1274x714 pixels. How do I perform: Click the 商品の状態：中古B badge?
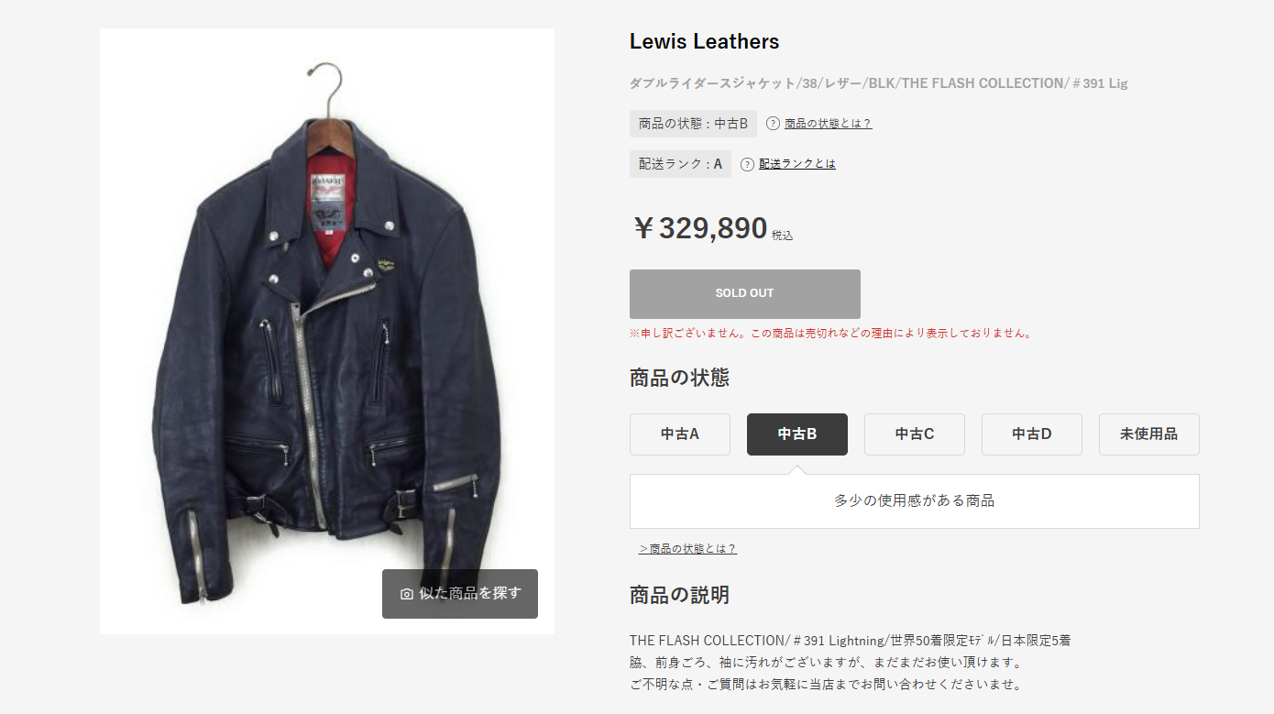(x=693, y=124)
